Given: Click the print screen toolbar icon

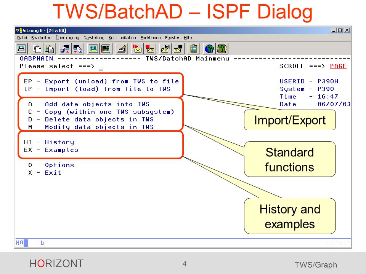Looking at the screenshot, I should [x=22, y=49].
